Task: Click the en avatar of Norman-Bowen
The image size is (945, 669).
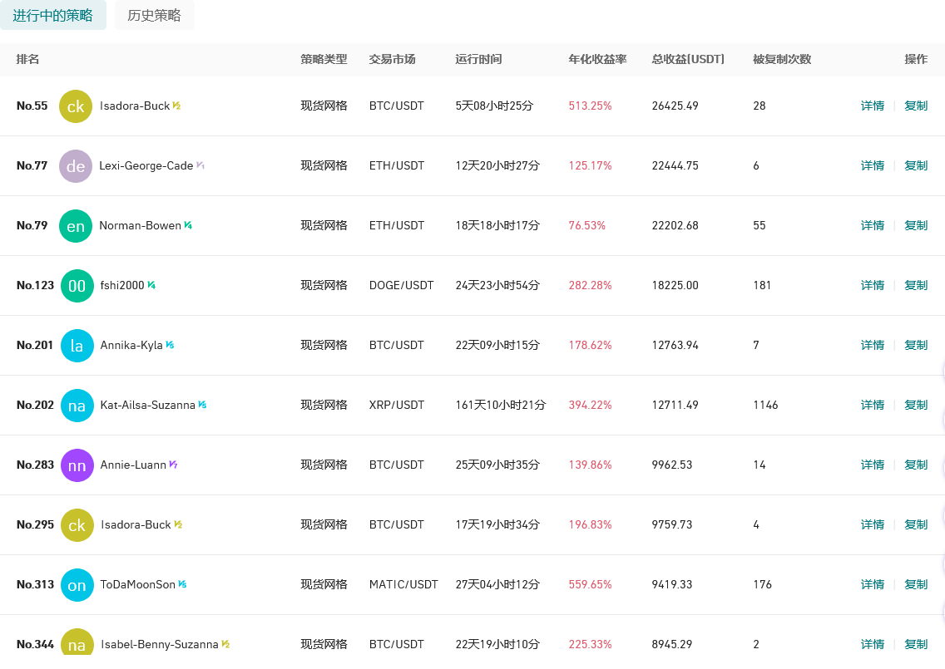Action: click(76, 226)
